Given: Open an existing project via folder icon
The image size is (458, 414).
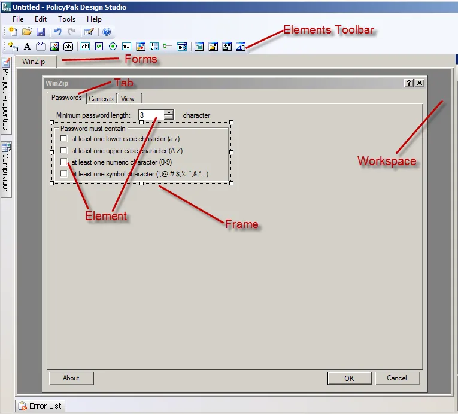Looking at the screenshot, I should tap(27, 32).
